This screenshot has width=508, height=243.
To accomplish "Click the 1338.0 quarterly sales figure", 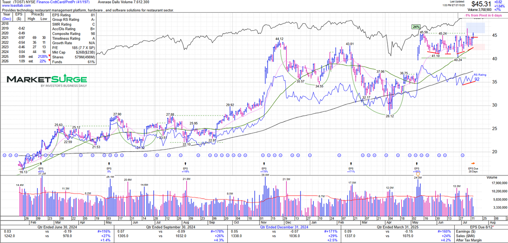I will point(235,236).
